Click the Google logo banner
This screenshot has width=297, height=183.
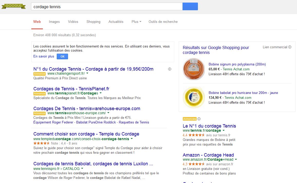[13, 6]
